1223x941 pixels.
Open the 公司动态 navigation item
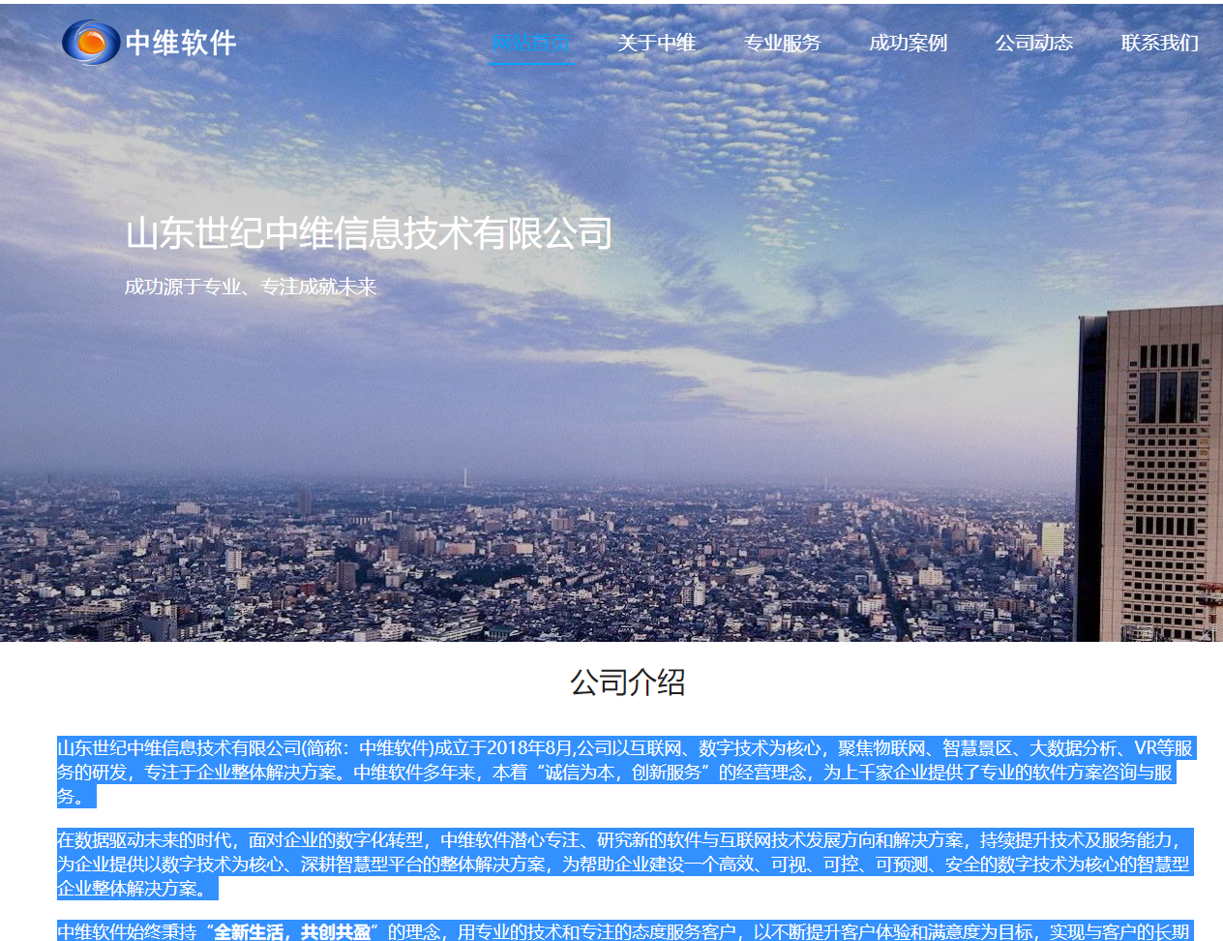[1033, 43]
